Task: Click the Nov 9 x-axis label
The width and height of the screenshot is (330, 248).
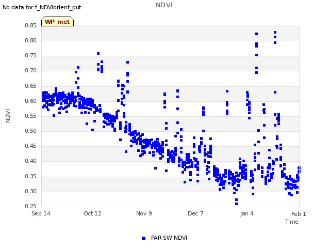Action: (144, 213)
